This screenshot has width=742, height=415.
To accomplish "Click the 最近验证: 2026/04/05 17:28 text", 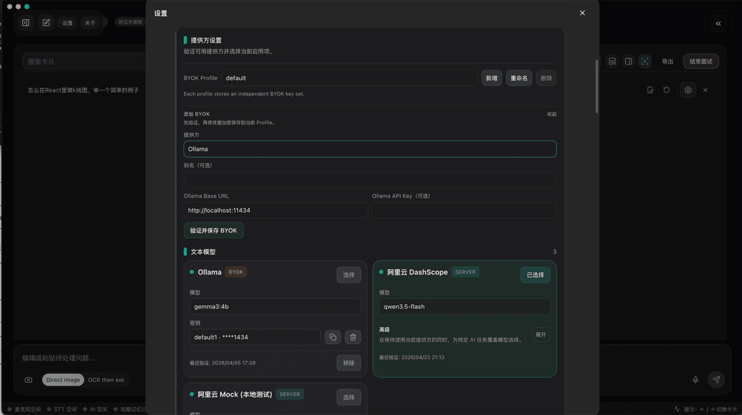I will coord(223,363).
